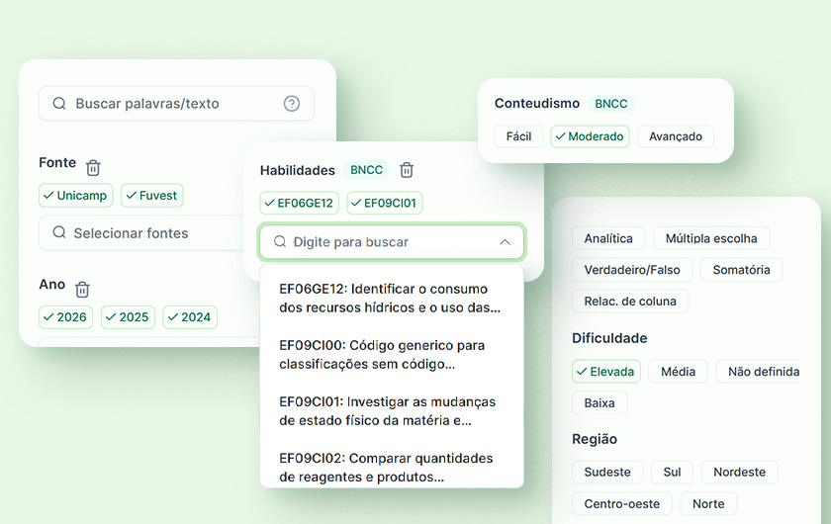The height and width of the screenshot is (524, 831).
Task: Deselect the Fuvest source chip
Action: [x=152, y=196]
